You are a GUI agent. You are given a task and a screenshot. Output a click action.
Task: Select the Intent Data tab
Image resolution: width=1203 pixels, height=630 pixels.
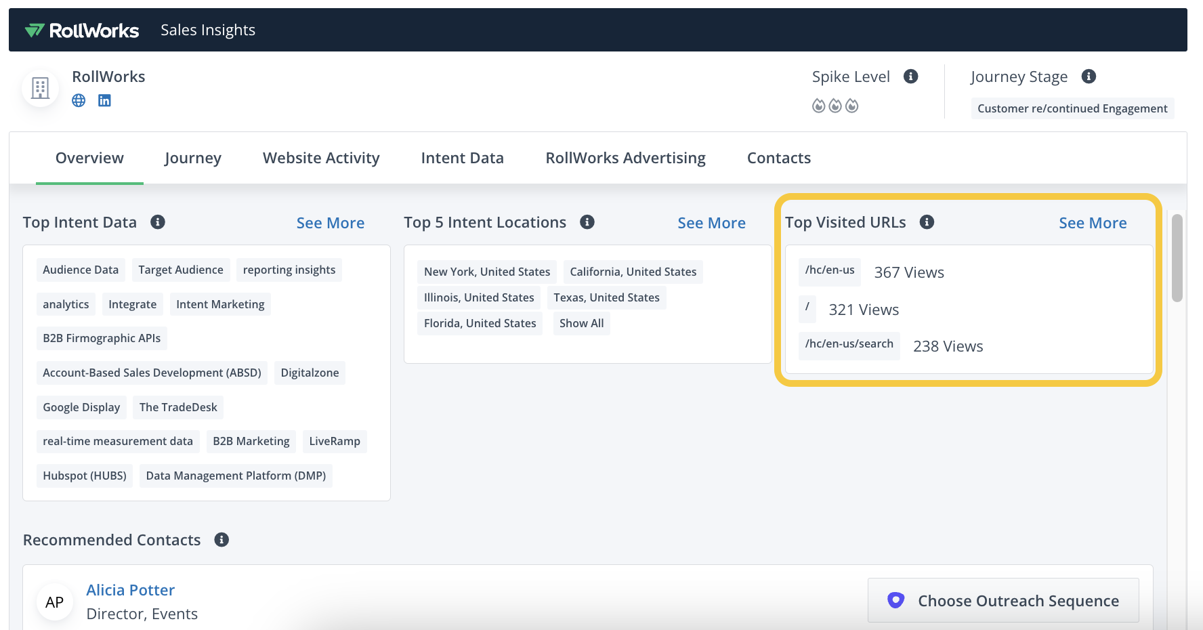[462, 158]
